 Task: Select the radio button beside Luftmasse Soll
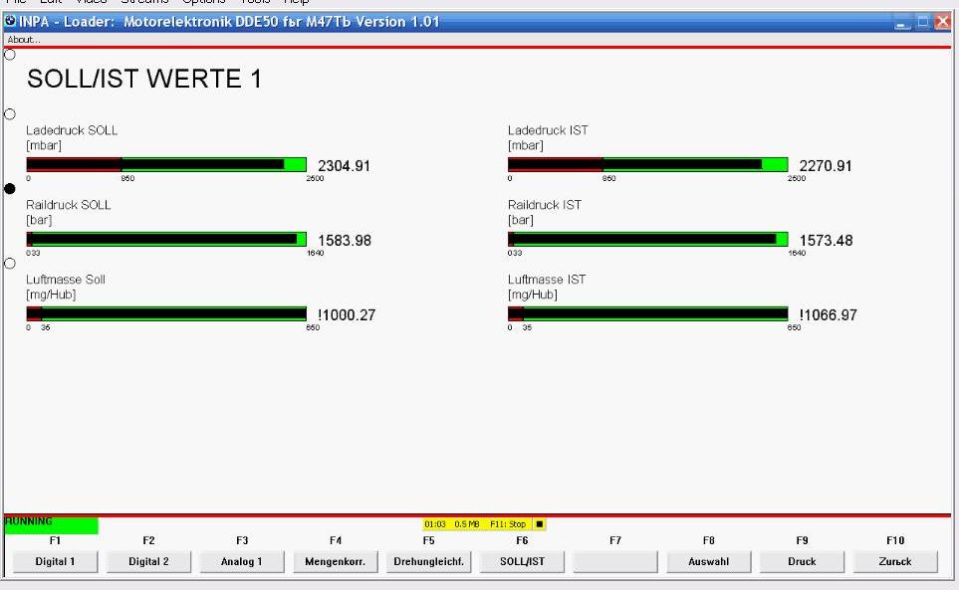click(10, 264)
